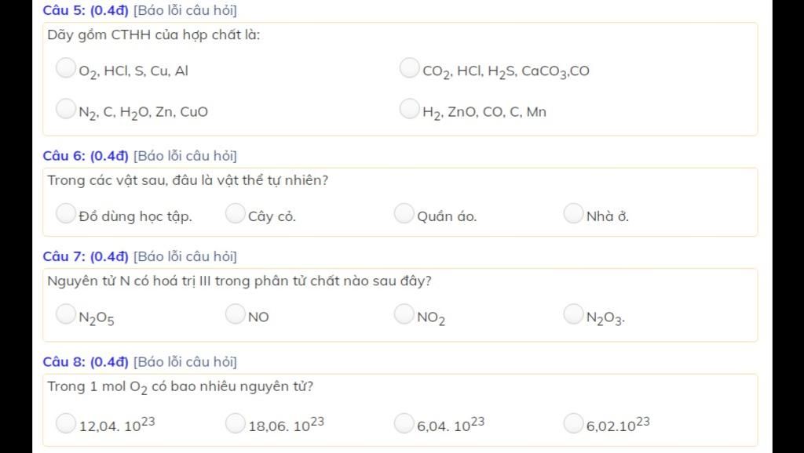Image resolution: width=804 pixels, height=453 pixels.
Task: Choose 'Đồ dùng học tập' radio button
Action: [x=66, y=214]
